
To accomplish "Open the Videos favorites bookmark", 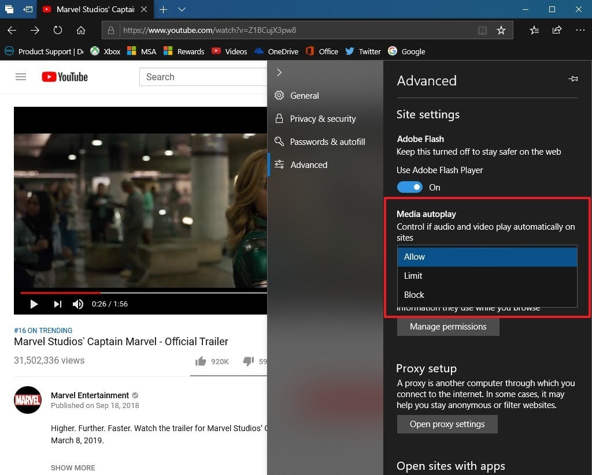I will (x=229, y=51).
